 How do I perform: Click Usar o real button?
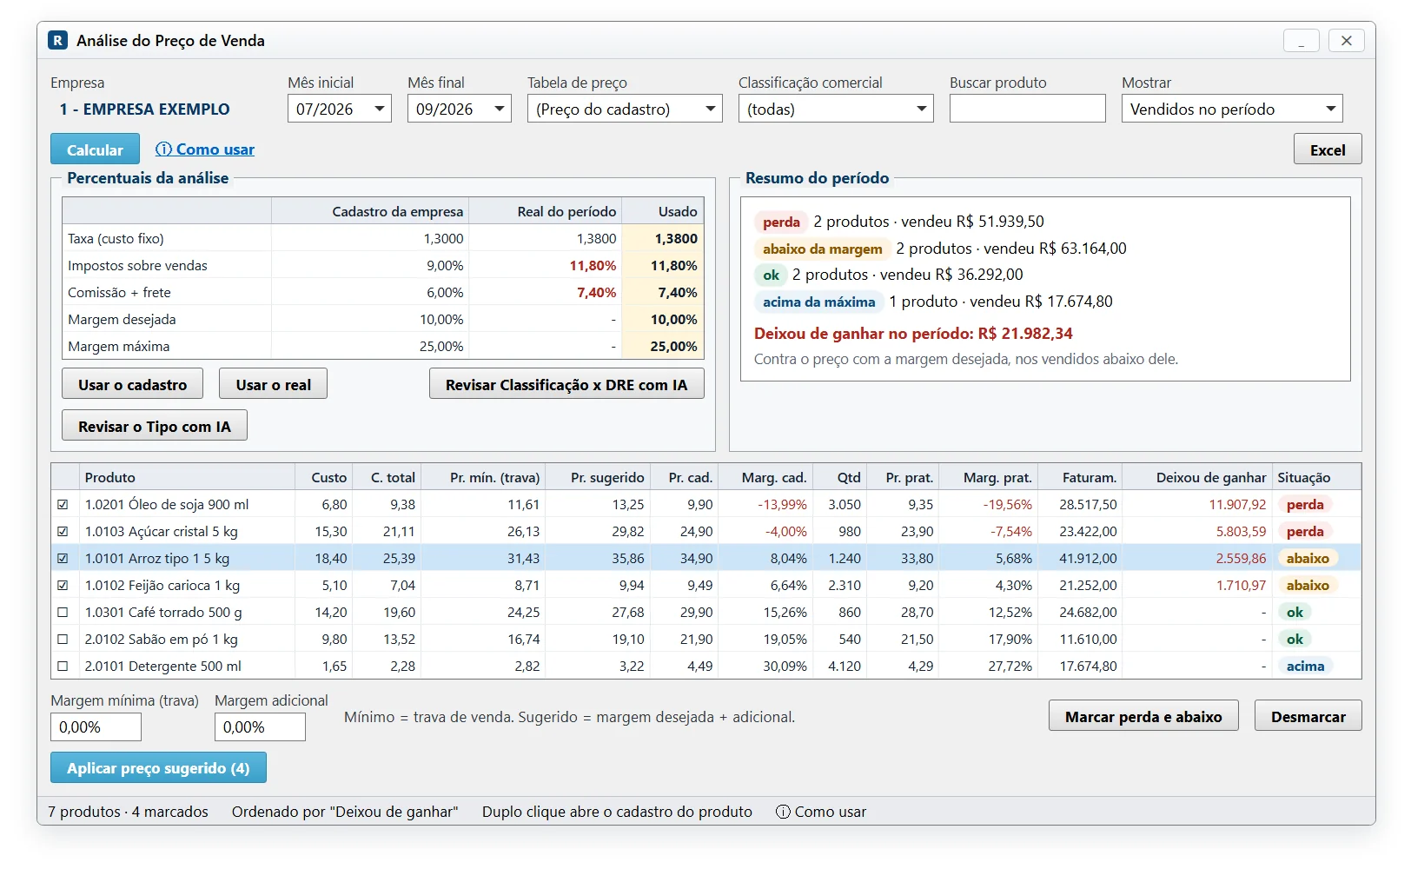pos(273,384)
